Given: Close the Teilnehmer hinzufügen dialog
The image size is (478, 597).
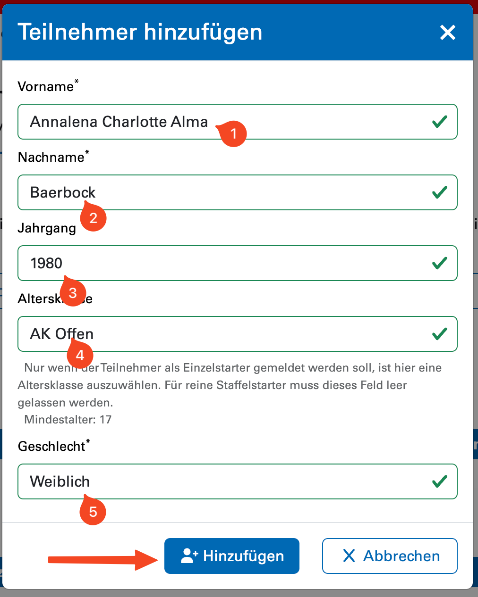Looking at the screenshot, I should tap(447, 33).
